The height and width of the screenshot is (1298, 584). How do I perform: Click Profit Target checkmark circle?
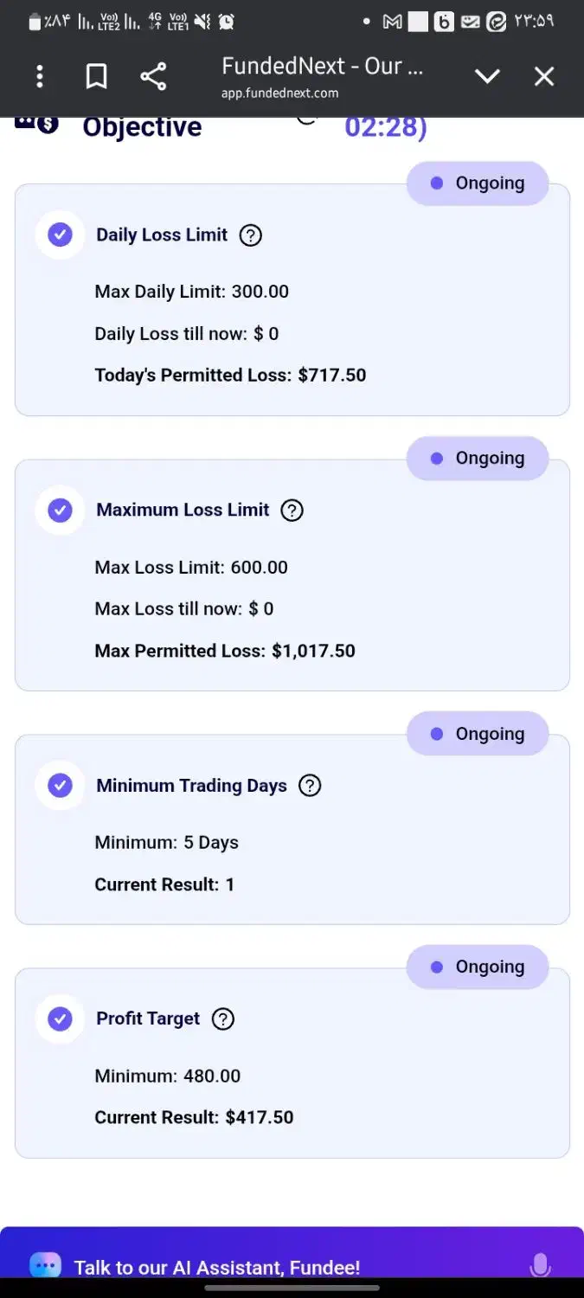pos(60,1018)
